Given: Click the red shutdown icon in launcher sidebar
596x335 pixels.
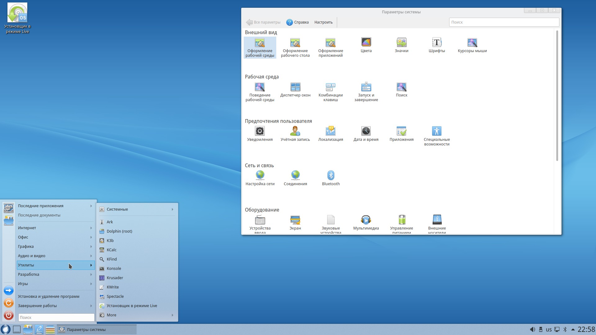Looking at the screenshot, I should pyautogui.click(x=9, y=315).
